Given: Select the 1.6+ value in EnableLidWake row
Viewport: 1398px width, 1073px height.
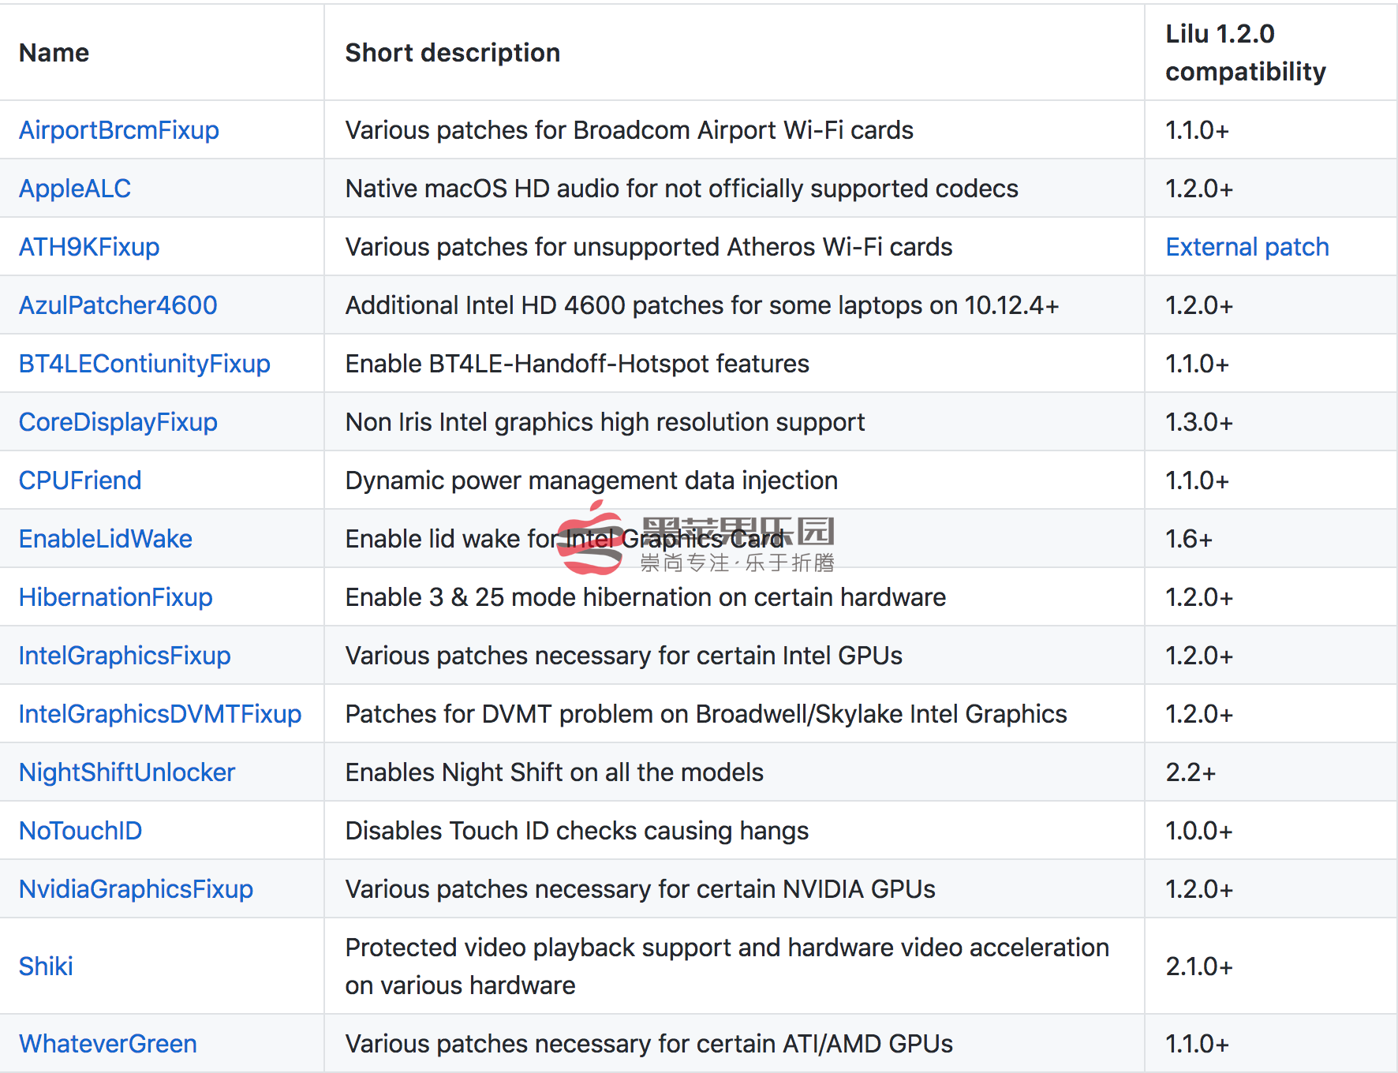Looking at the screenshot, I should point(1189,539).
